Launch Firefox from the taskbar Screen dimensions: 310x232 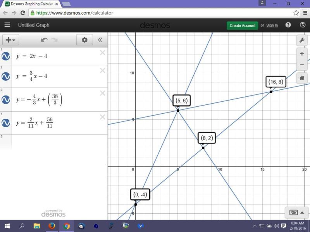(x=52, y=226)
